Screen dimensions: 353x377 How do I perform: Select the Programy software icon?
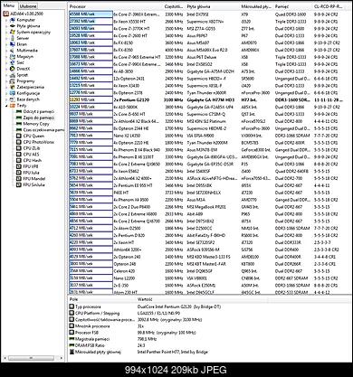pyautogui.click(x=13, y=81)
